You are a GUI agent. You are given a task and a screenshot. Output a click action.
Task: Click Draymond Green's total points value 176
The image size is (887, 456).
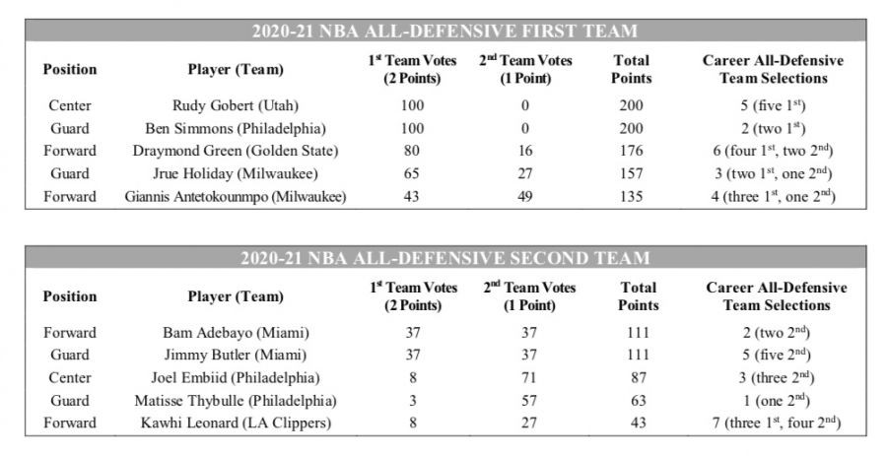pos(632,151)
